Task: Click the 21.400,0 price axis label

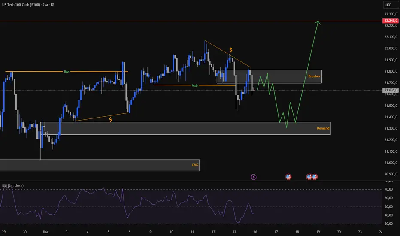Action: coord(391,117)
